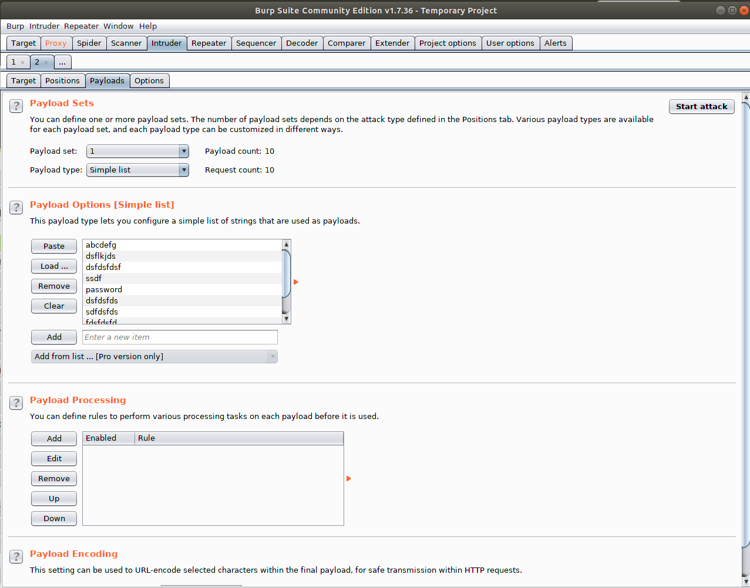Click orange arrow beside processing rules table
The height and width of the screenshot is (588, 750).
point(349,479)
